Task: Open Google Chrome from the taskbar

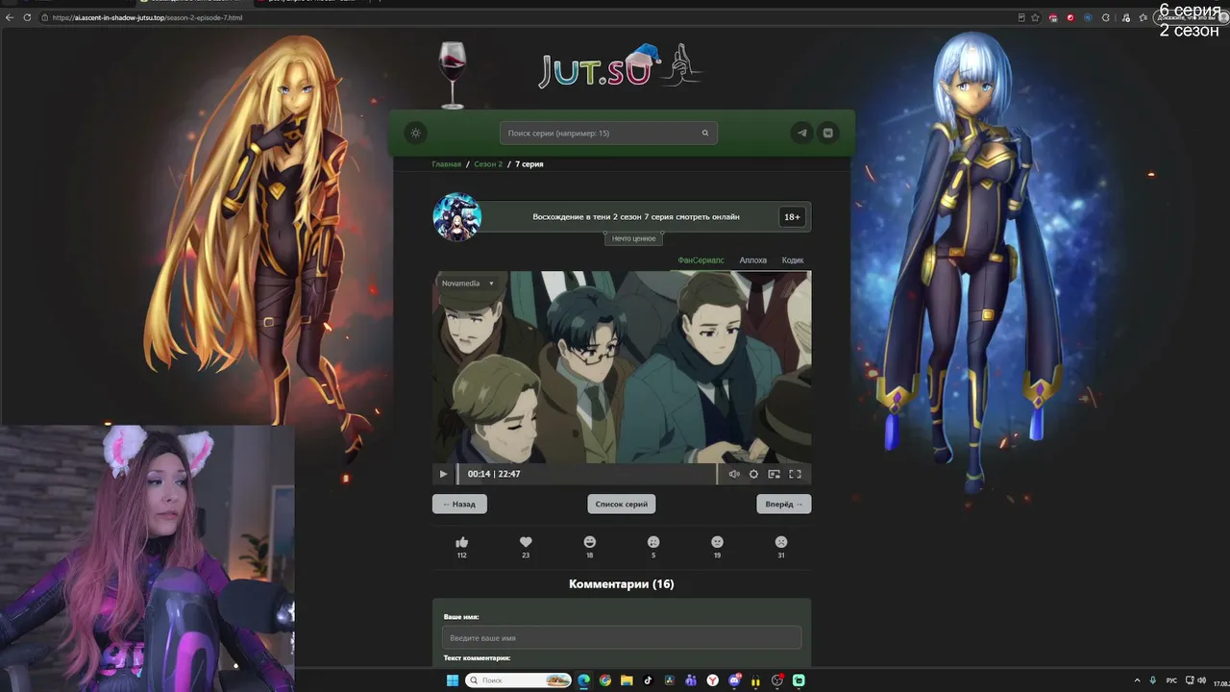Action: (x=604, y=680)
